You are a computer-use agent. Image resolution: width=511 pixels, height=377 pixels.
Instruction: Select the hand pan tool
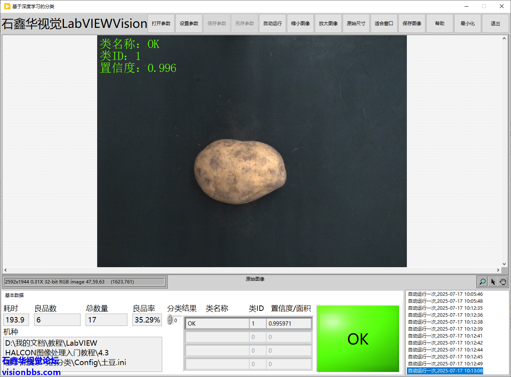tap(503, 282)
